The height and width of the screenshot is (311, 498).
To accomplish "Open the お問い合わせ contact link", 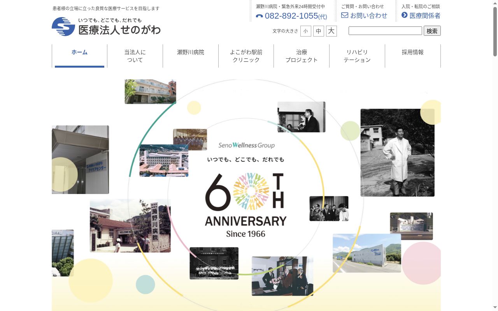I will point(369,16).
